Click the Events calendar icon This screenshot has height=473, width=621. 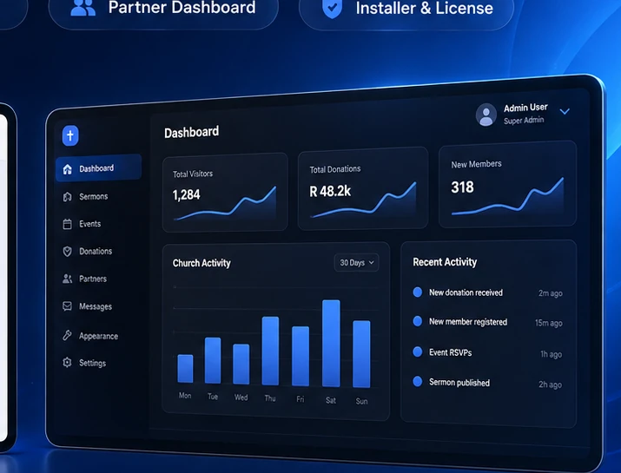(68, 224)
